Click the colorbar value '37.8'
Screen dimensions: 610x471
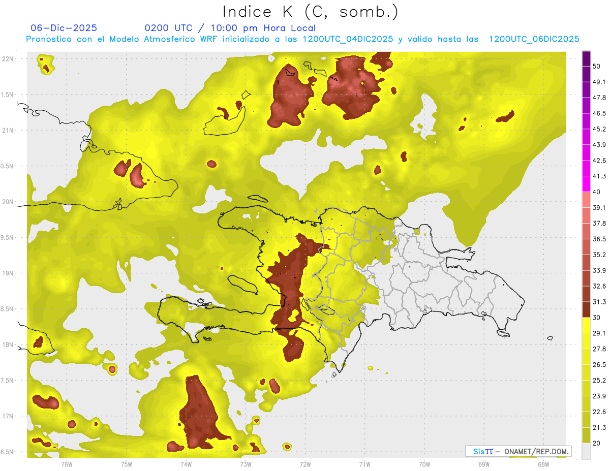[599, 223]
